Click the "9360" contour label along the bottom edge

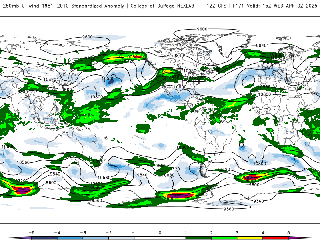pos(229,209)
